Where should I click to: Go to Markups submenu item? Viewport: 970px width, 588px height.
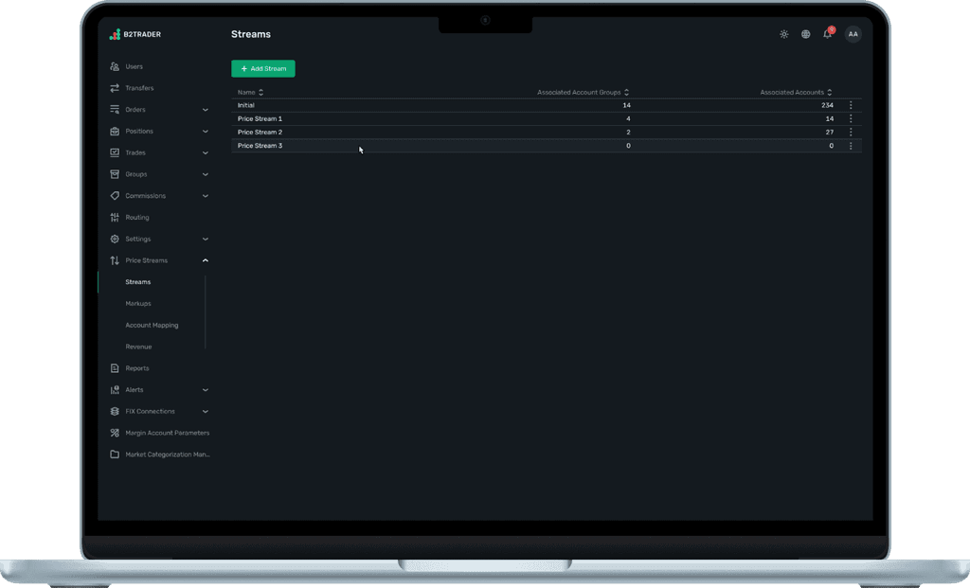138,304
